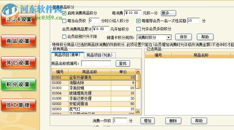Click 商品名称 column header in 所有商品
The image size is (234, 130).
90,72
